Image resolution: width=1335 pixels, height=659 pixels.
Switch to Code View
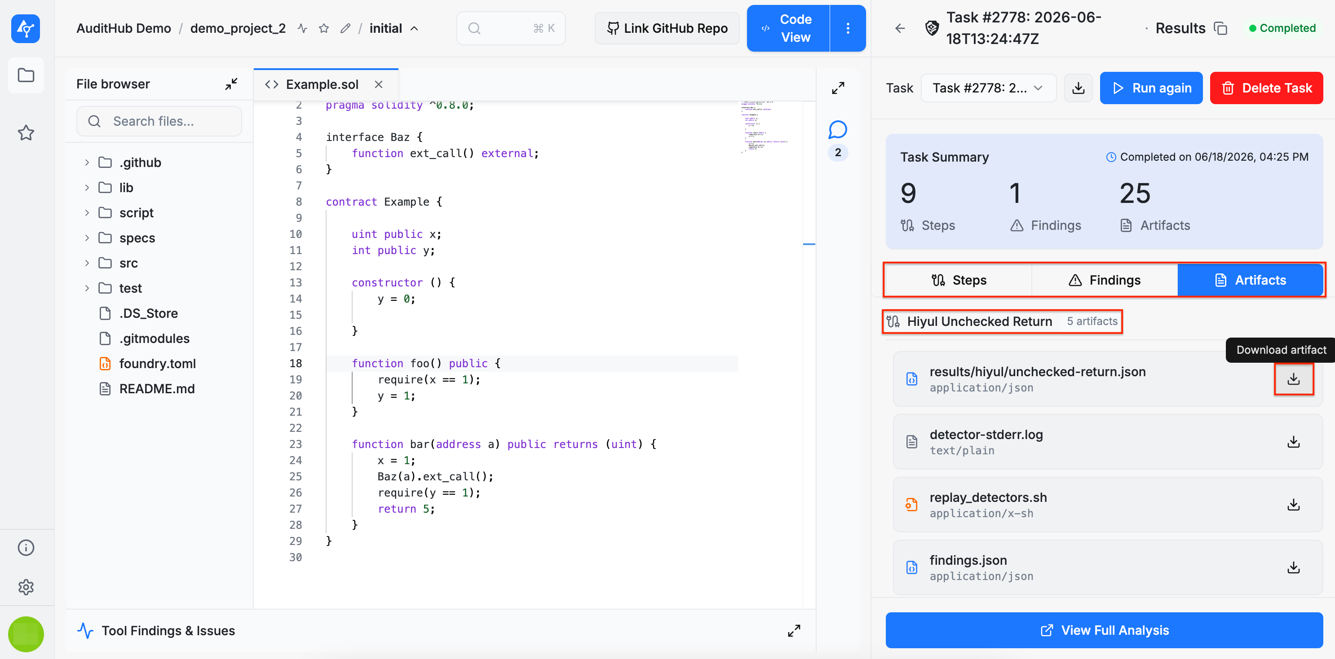788,28
